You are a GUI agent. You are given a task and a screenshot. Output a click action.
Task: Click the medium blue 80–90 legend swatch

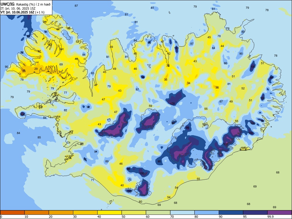click(x=207, y=213)
